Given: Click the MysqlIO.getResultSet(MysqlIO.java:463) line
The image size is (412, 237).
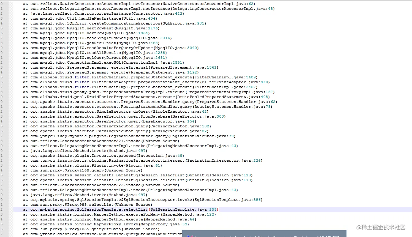Looking at the screenshot, I should coord(91,43).
